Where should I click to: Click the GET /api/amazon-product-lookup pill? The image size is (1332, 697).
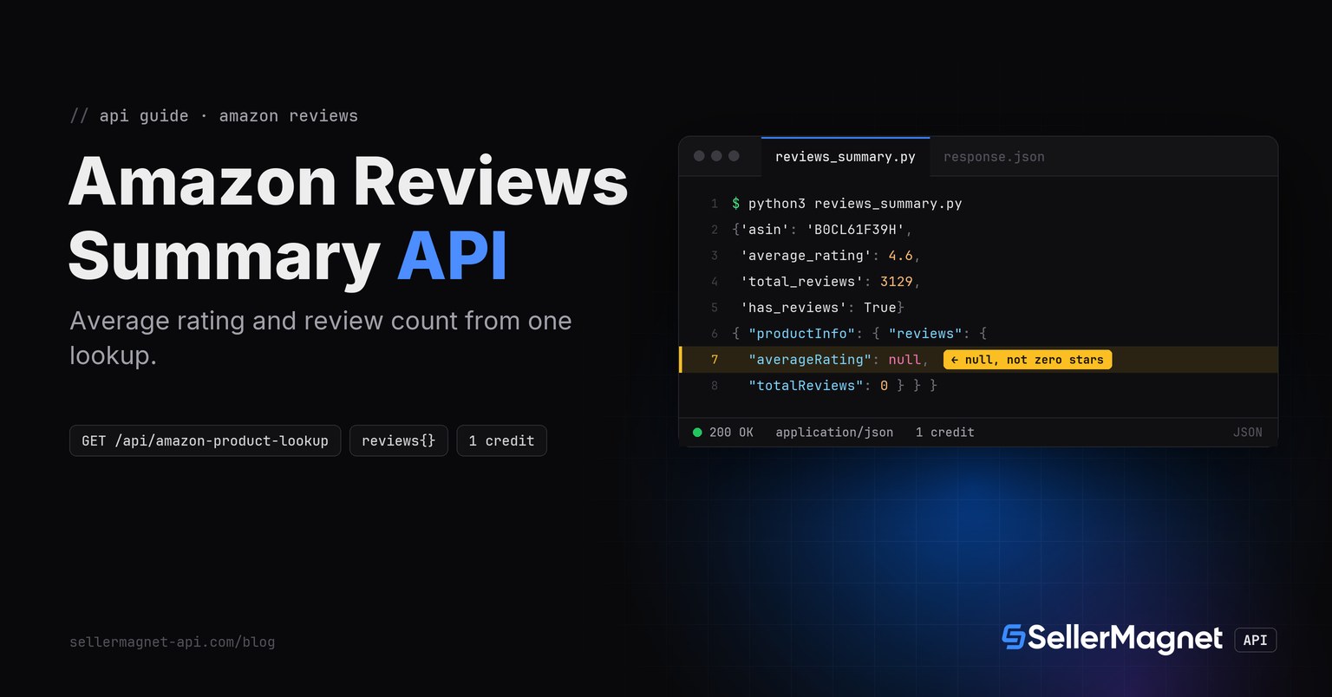205,440
